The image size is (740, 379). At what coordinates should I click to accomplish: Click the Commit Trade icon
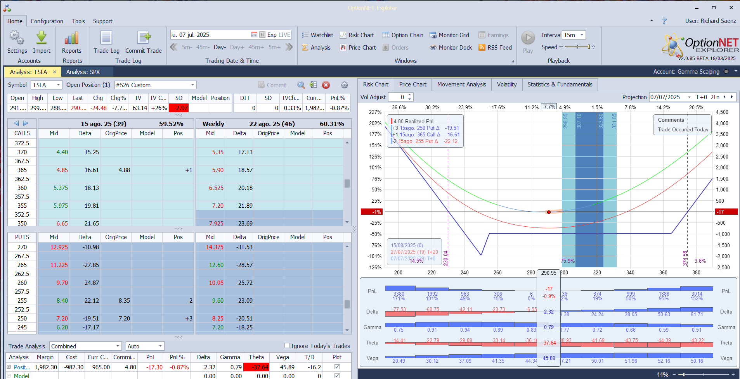[x=144, y=38]
